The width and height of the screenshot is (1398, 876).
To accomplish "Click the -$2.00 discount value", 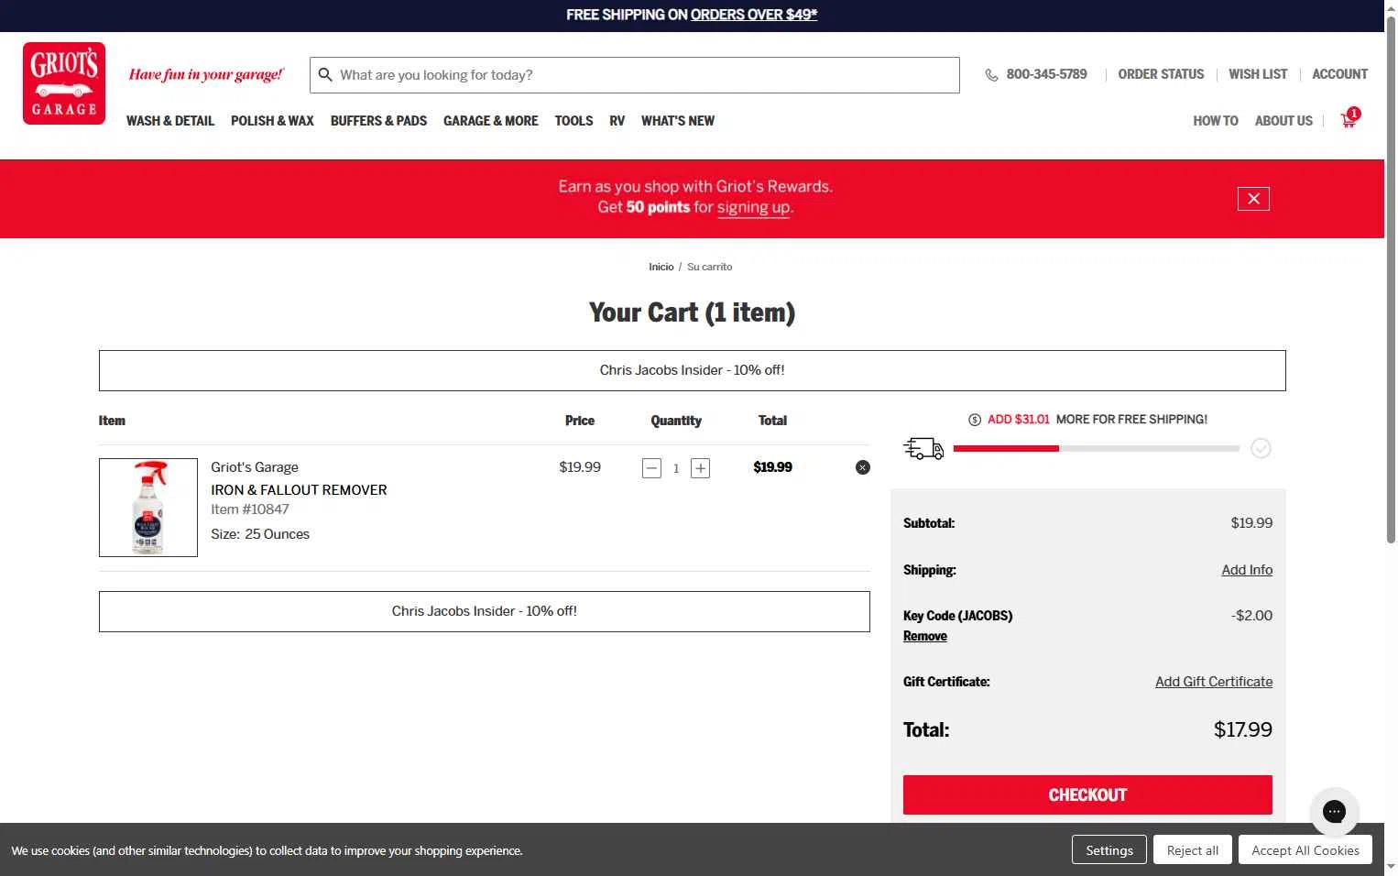I will point(1251,616).
